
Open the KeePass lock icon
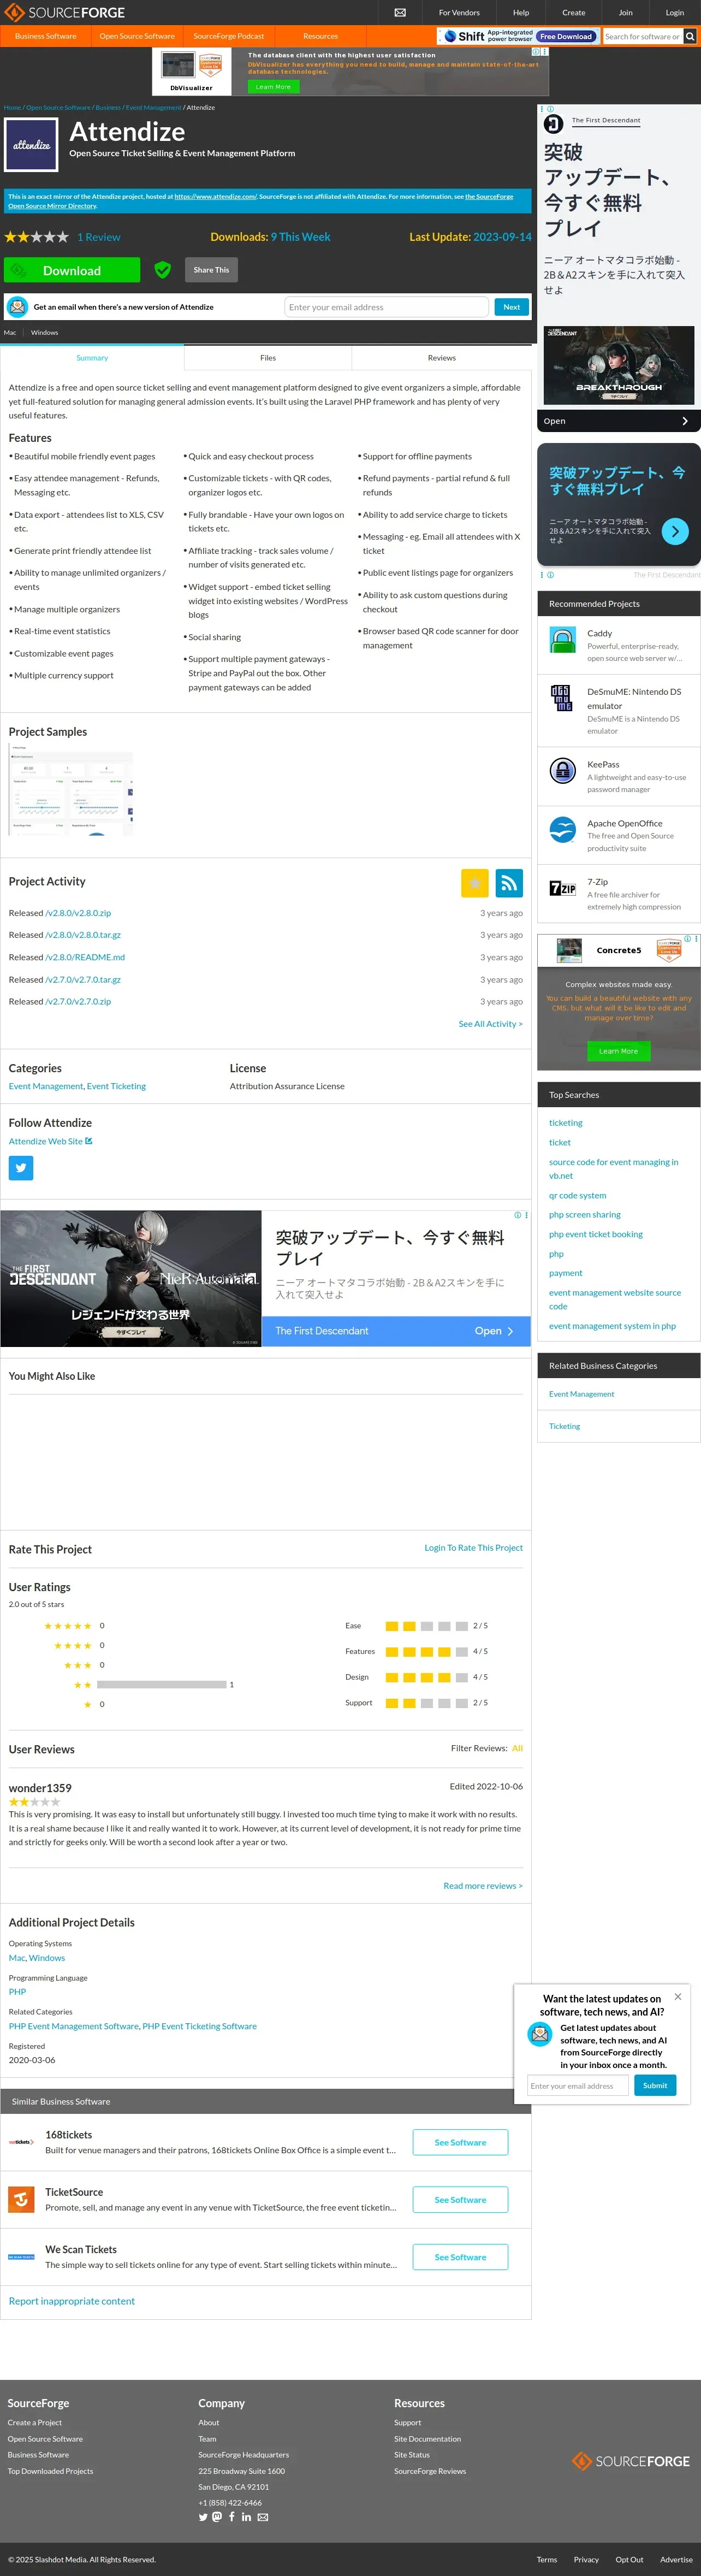click(x=563, y=770)
